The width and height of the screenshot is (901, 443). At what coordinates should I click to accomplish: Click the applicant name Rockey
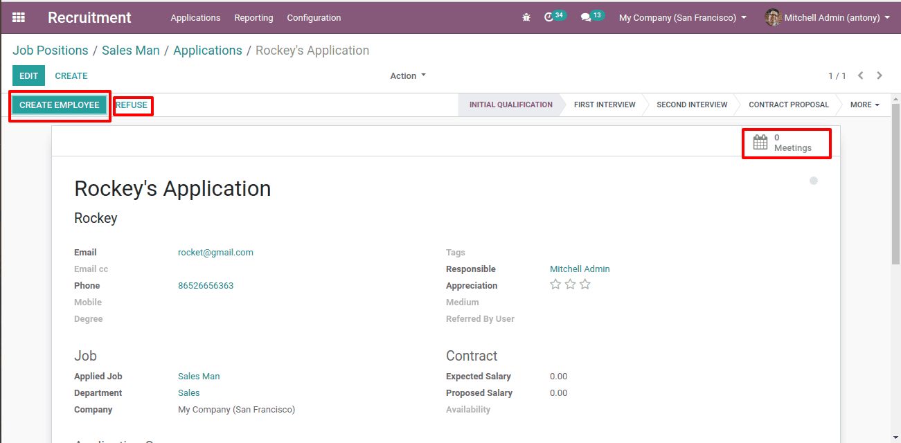[x=96, y=218]
